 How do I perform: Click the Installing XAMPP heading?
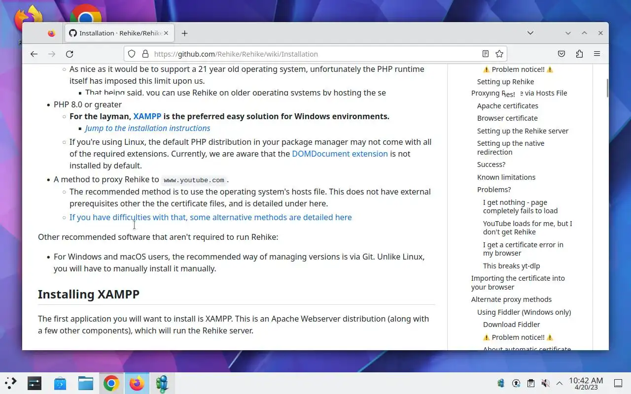[89, 294]
